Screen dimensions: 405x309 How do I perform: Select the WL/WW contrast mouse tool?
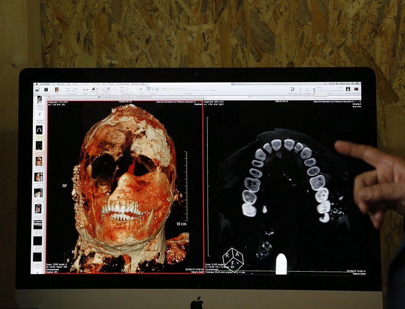pos(93,89)
